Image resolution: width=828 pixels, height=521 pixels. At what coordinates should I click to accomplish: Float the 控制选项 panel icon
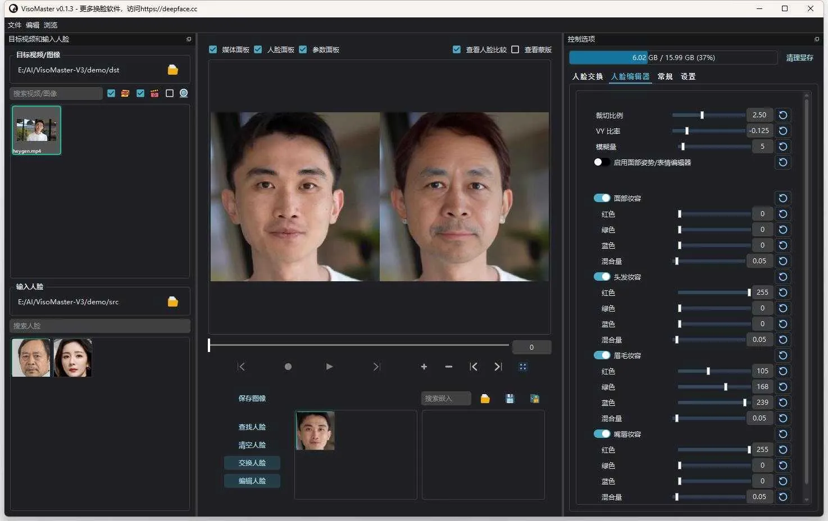(x=817, y=39)
